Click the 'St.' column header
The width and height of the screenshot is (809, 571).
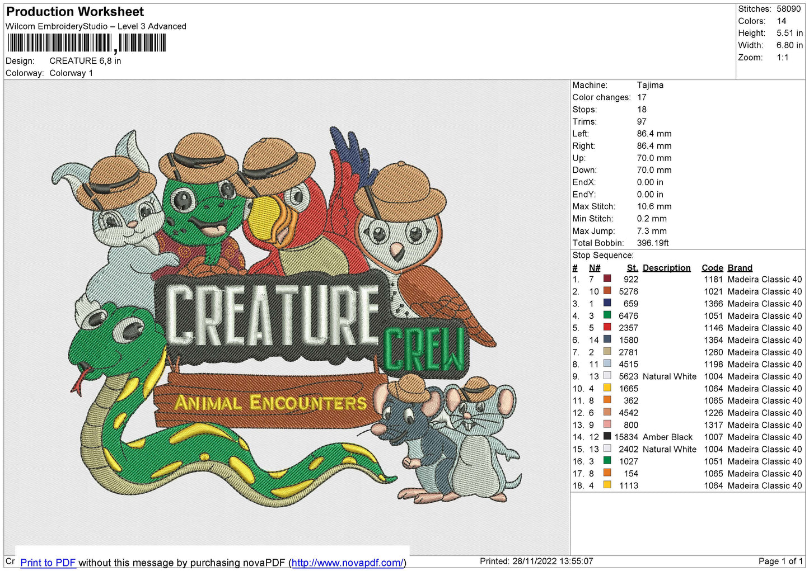click(x=632, y=268)
